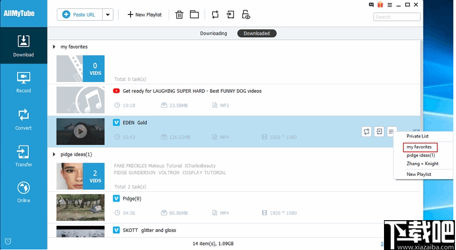456x250 pixels.
Task: Collapse the my favorites playlist group
Action: click(x=54, y=46)
